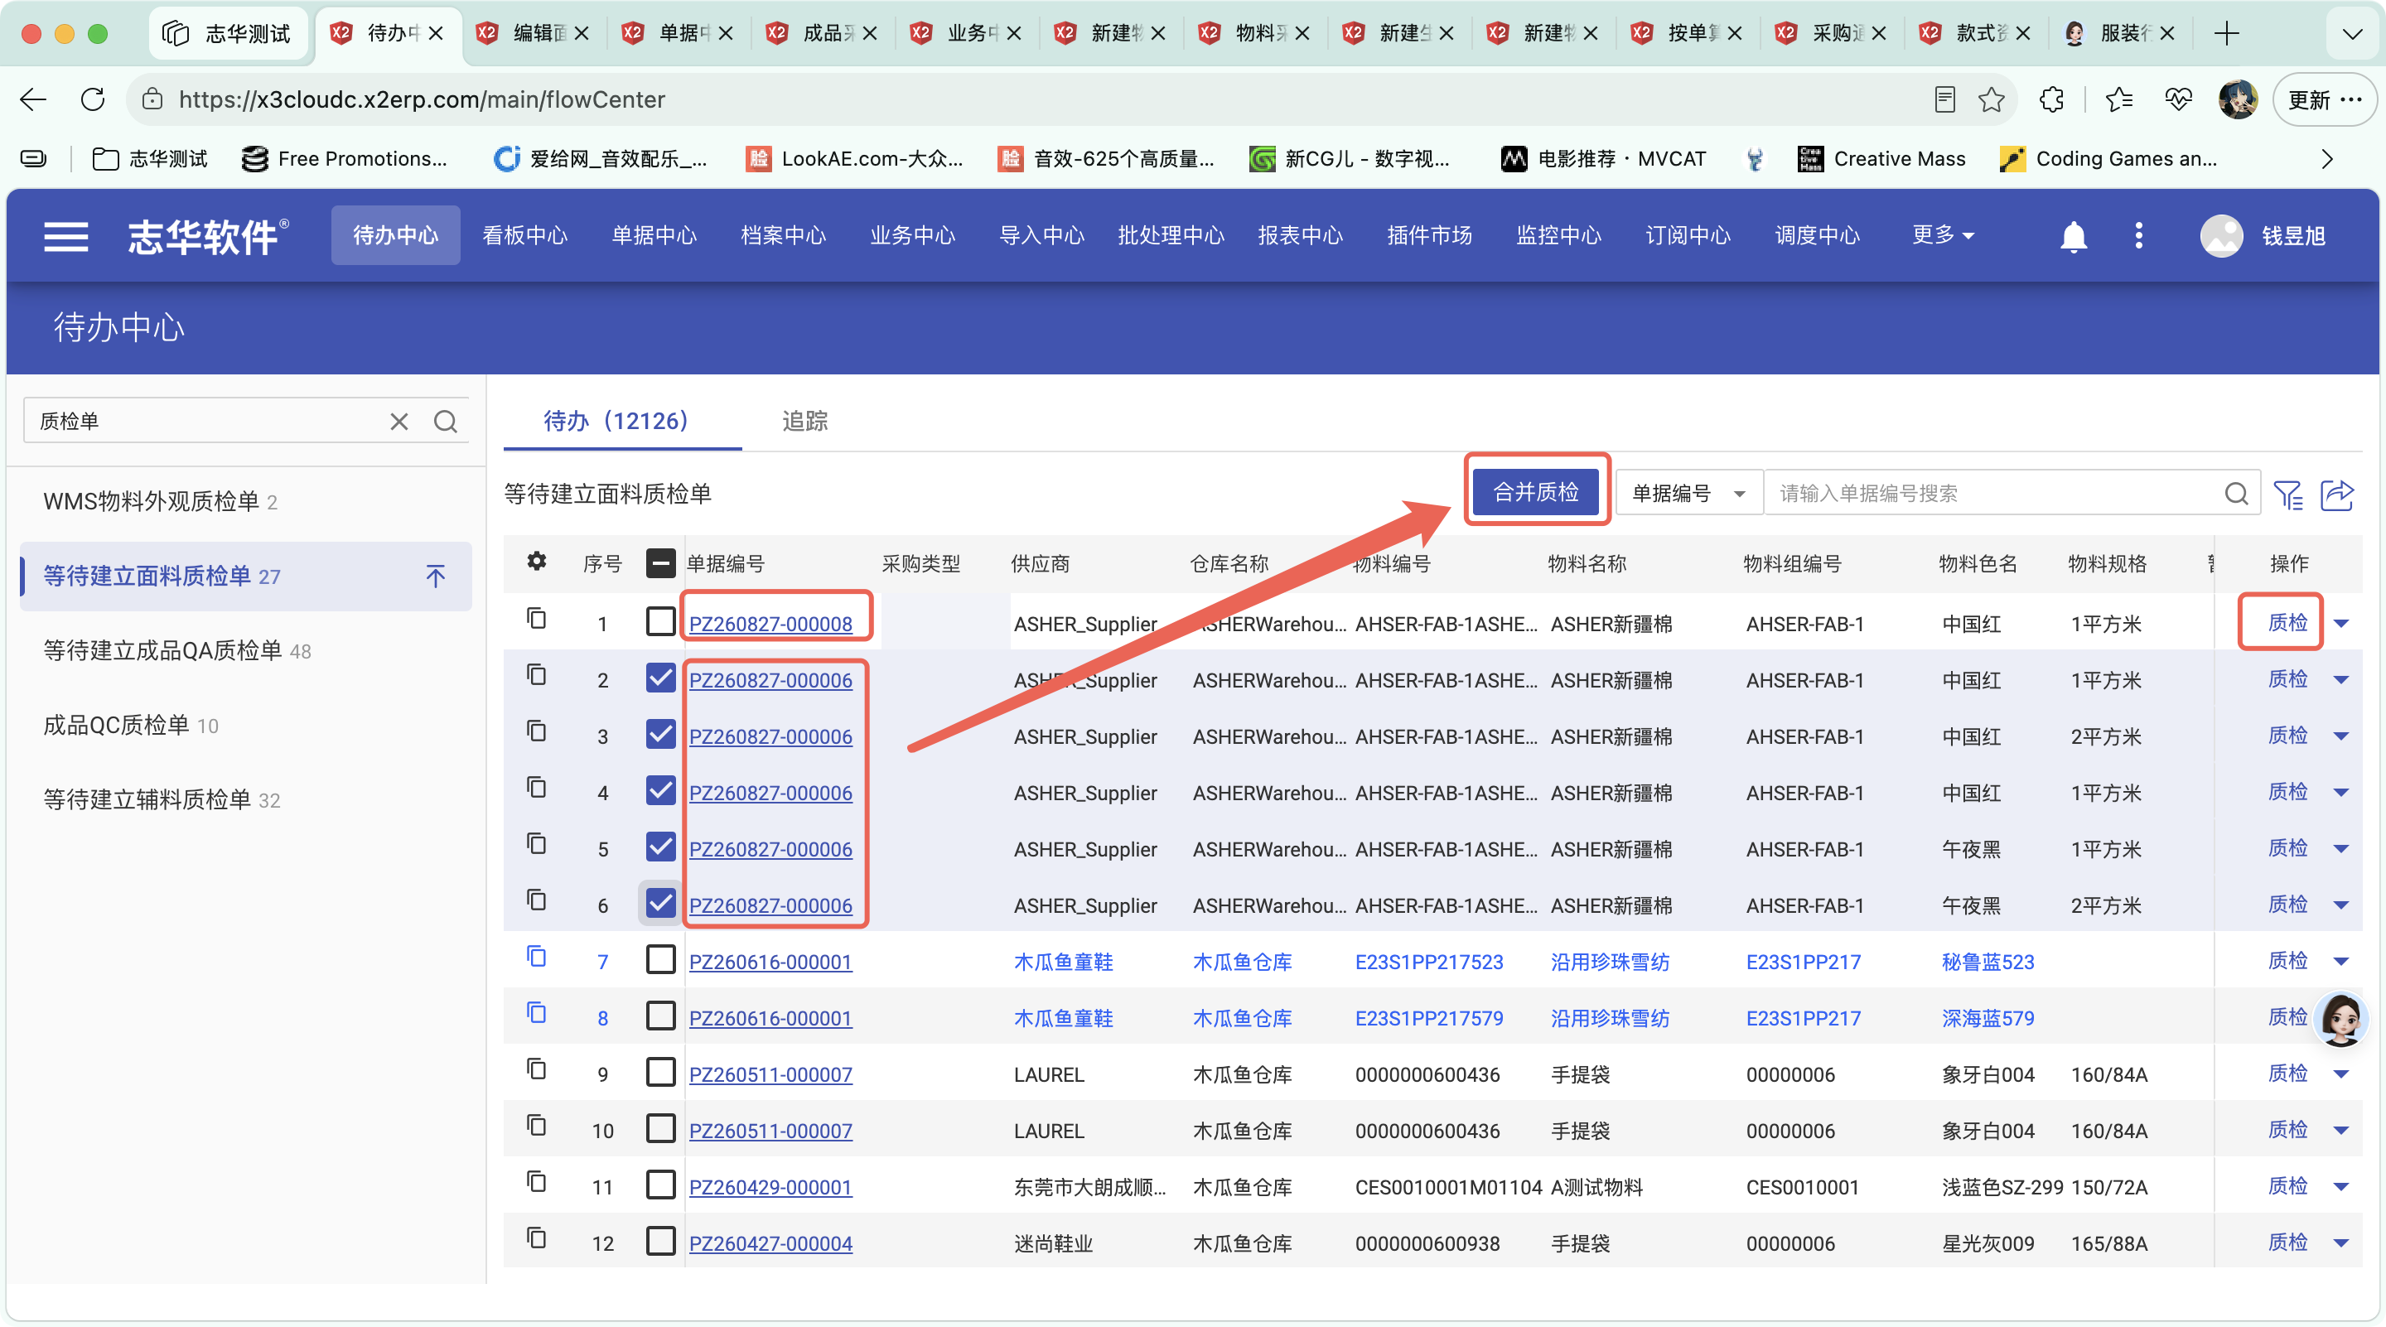Toggle the header select-all checkbox
The image size is (2386, 1327).
click(x=660, y=563)
